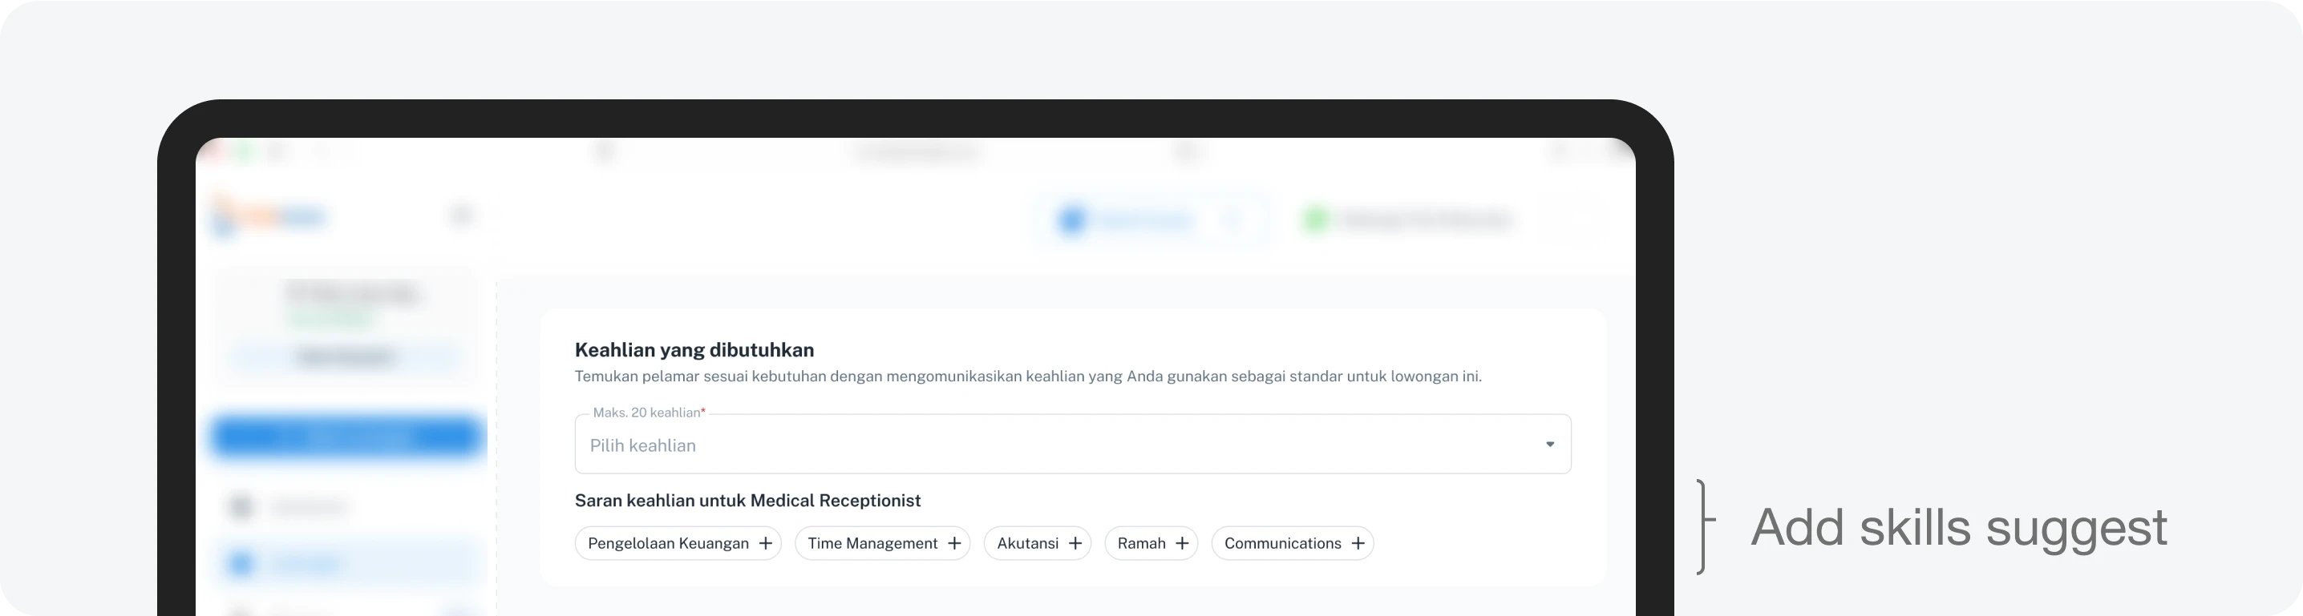Image resolution: width=2303 pixels, height=616 pixels.
Task: Click the browser address bar
Action: (x=917, y=153)
